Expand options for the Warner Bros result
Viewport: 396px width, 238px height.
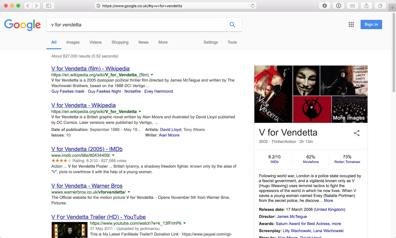coord(129,192)
